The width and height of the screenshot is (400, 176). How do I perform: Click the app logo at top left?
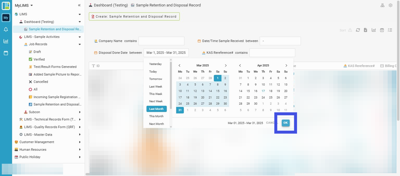tap(6, 6)
